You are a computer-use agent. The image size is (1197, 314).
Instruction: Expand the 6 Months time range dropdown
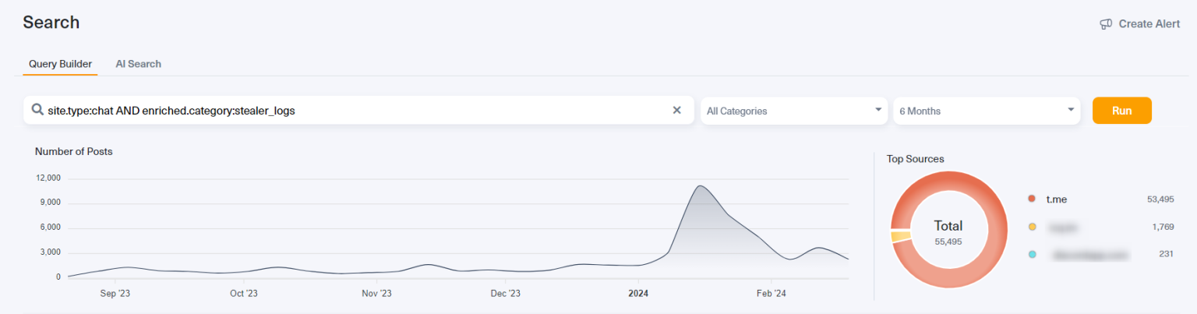(x=986, y=111)
